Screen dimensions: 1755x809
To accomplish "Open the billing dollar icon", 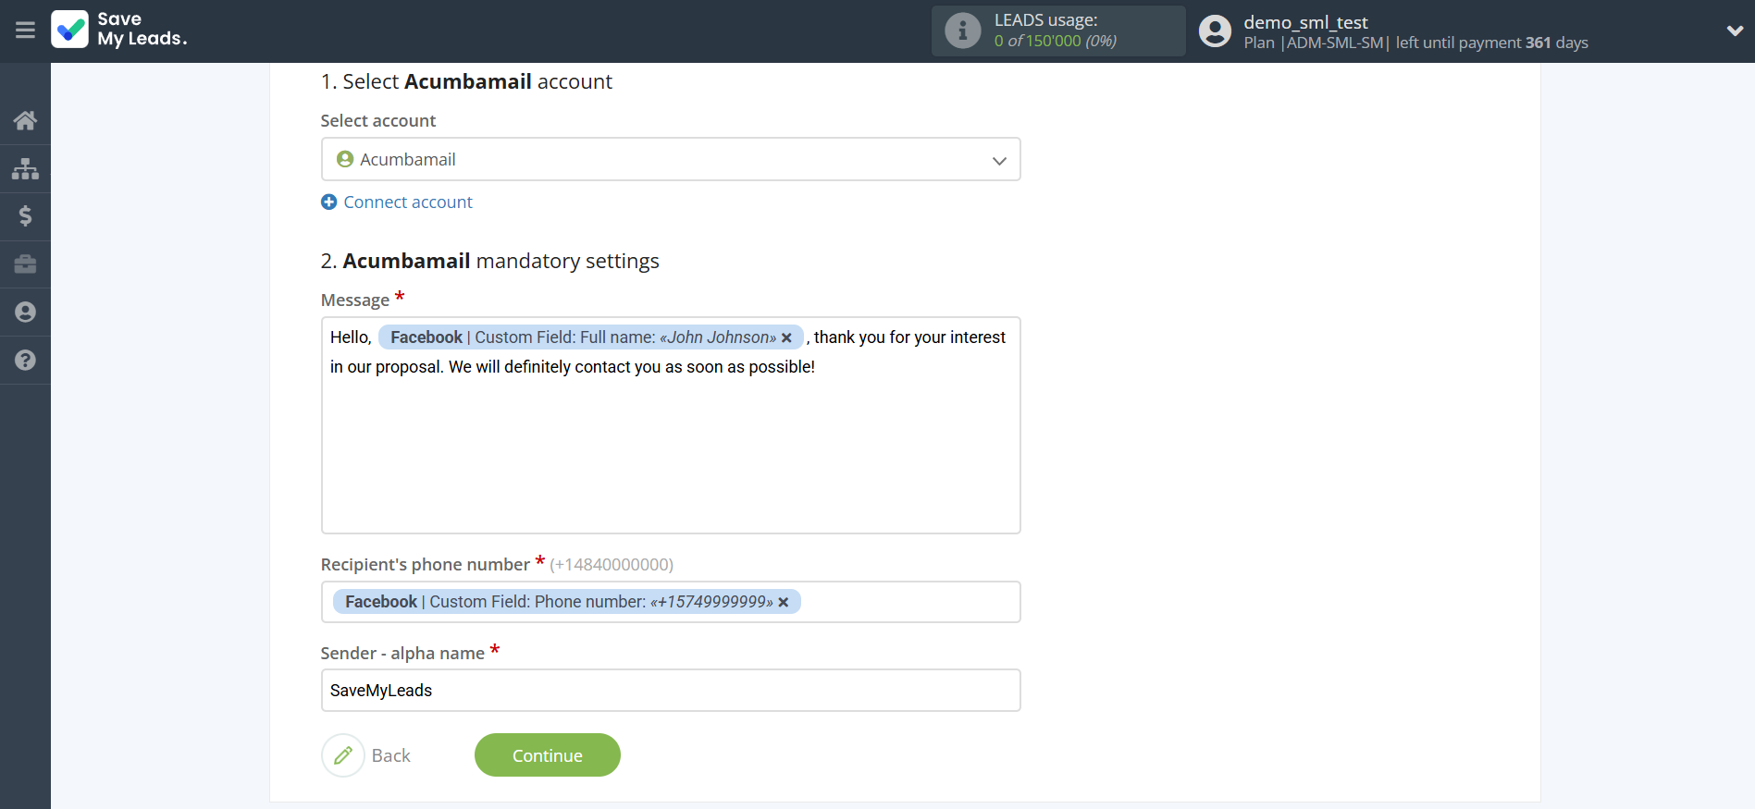I will 25,216.
